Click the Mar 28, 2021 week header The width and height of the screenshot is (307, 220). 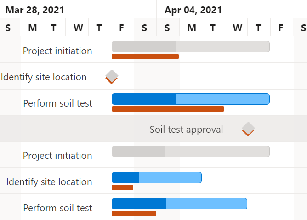35,10
